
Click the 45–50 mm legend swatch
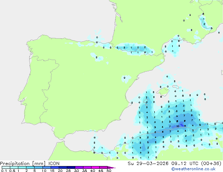tap(103, 167)
